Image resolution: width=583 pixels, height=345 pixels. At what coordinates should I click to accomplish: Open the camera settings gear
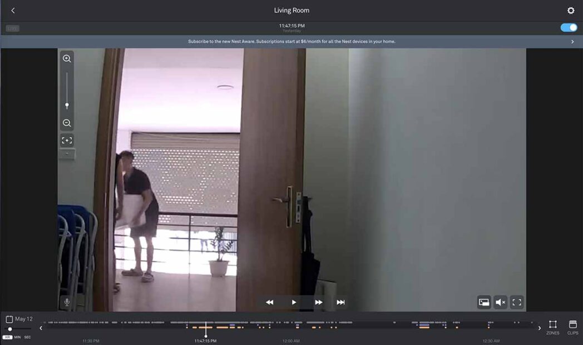point(570,10)
